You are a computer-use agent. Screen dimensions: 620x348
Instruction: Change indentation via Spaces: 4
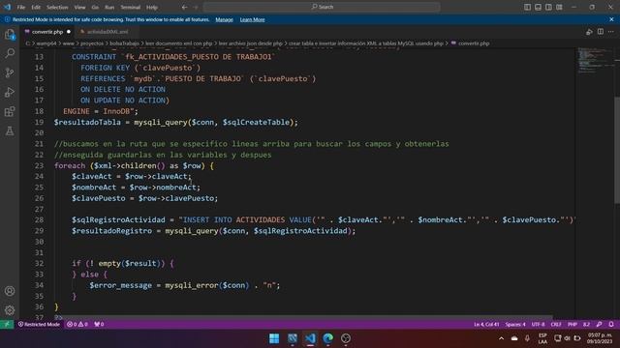tap(515, 325)
